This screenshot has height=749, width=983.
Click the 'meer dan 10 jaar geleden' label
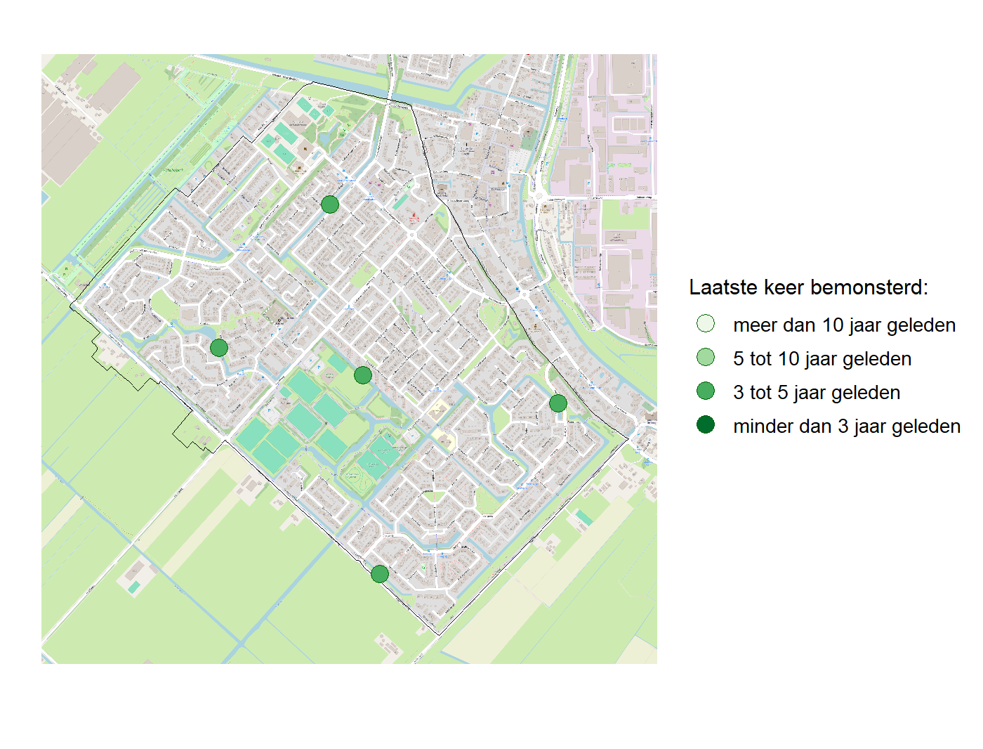845,325
